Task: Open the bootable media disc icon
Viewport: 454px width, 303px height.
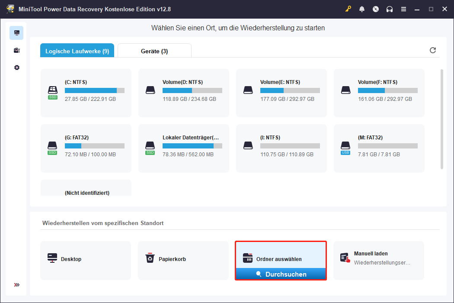Action: point(376,9)
